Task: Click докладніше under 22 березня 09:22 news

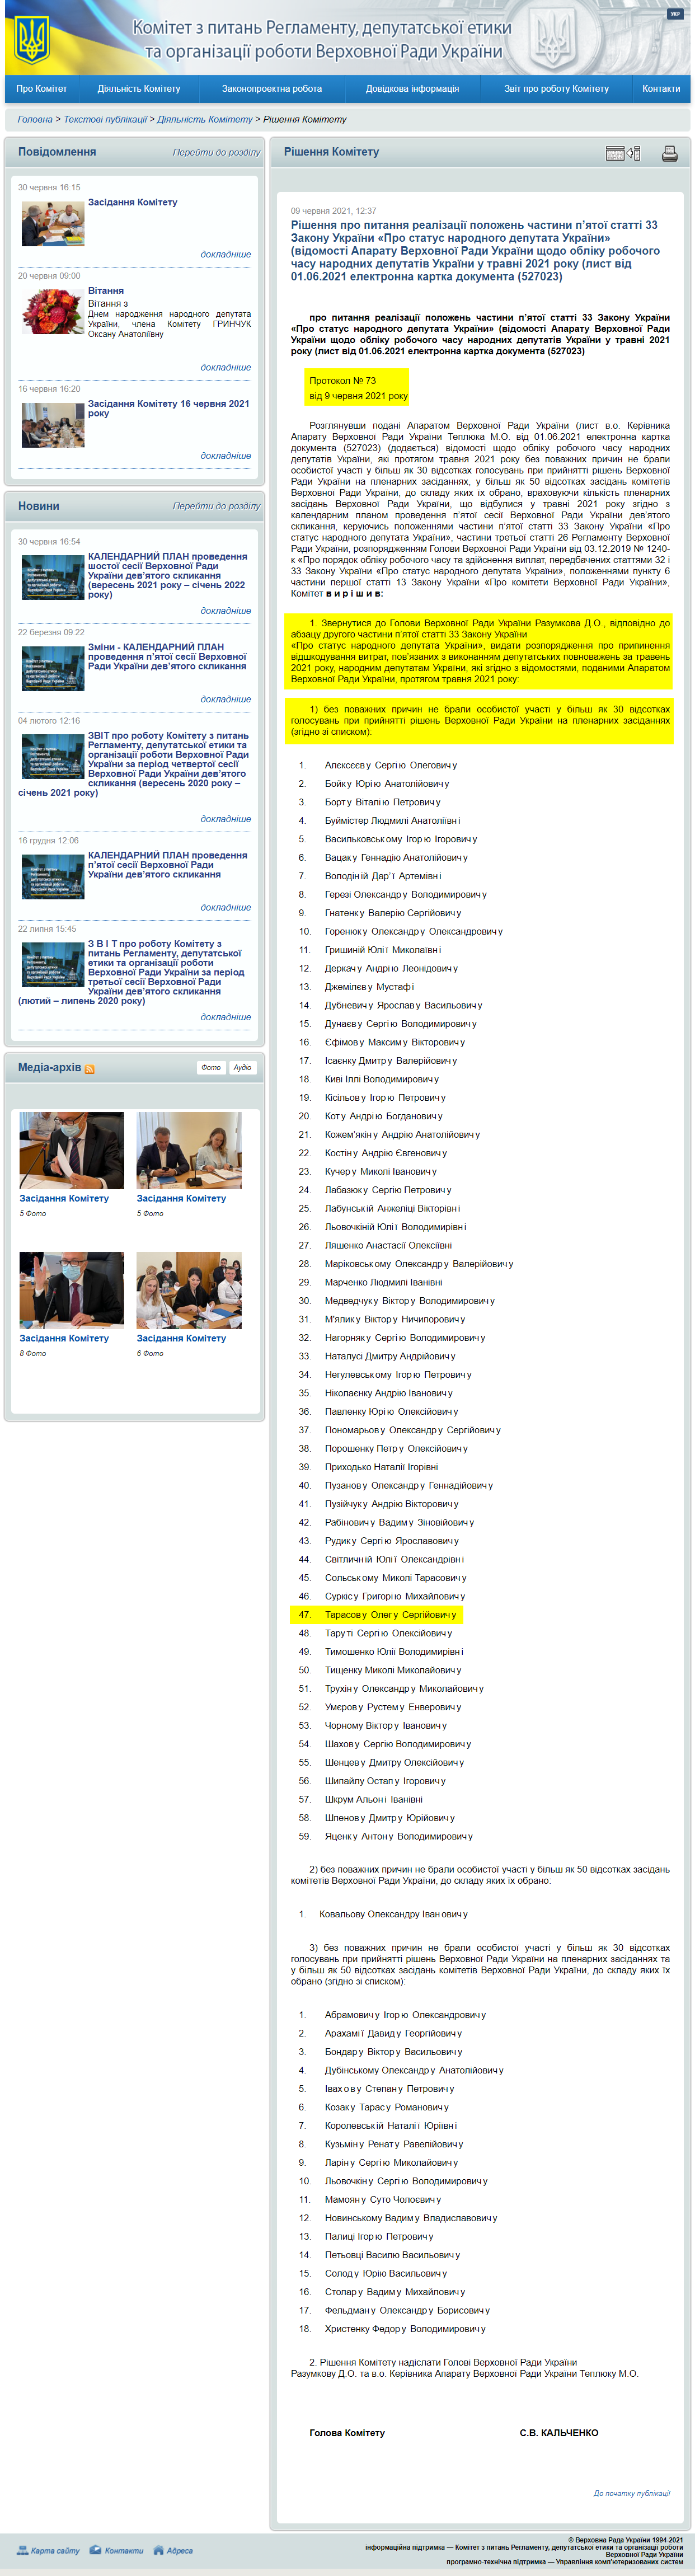Action: pos(226,699)
